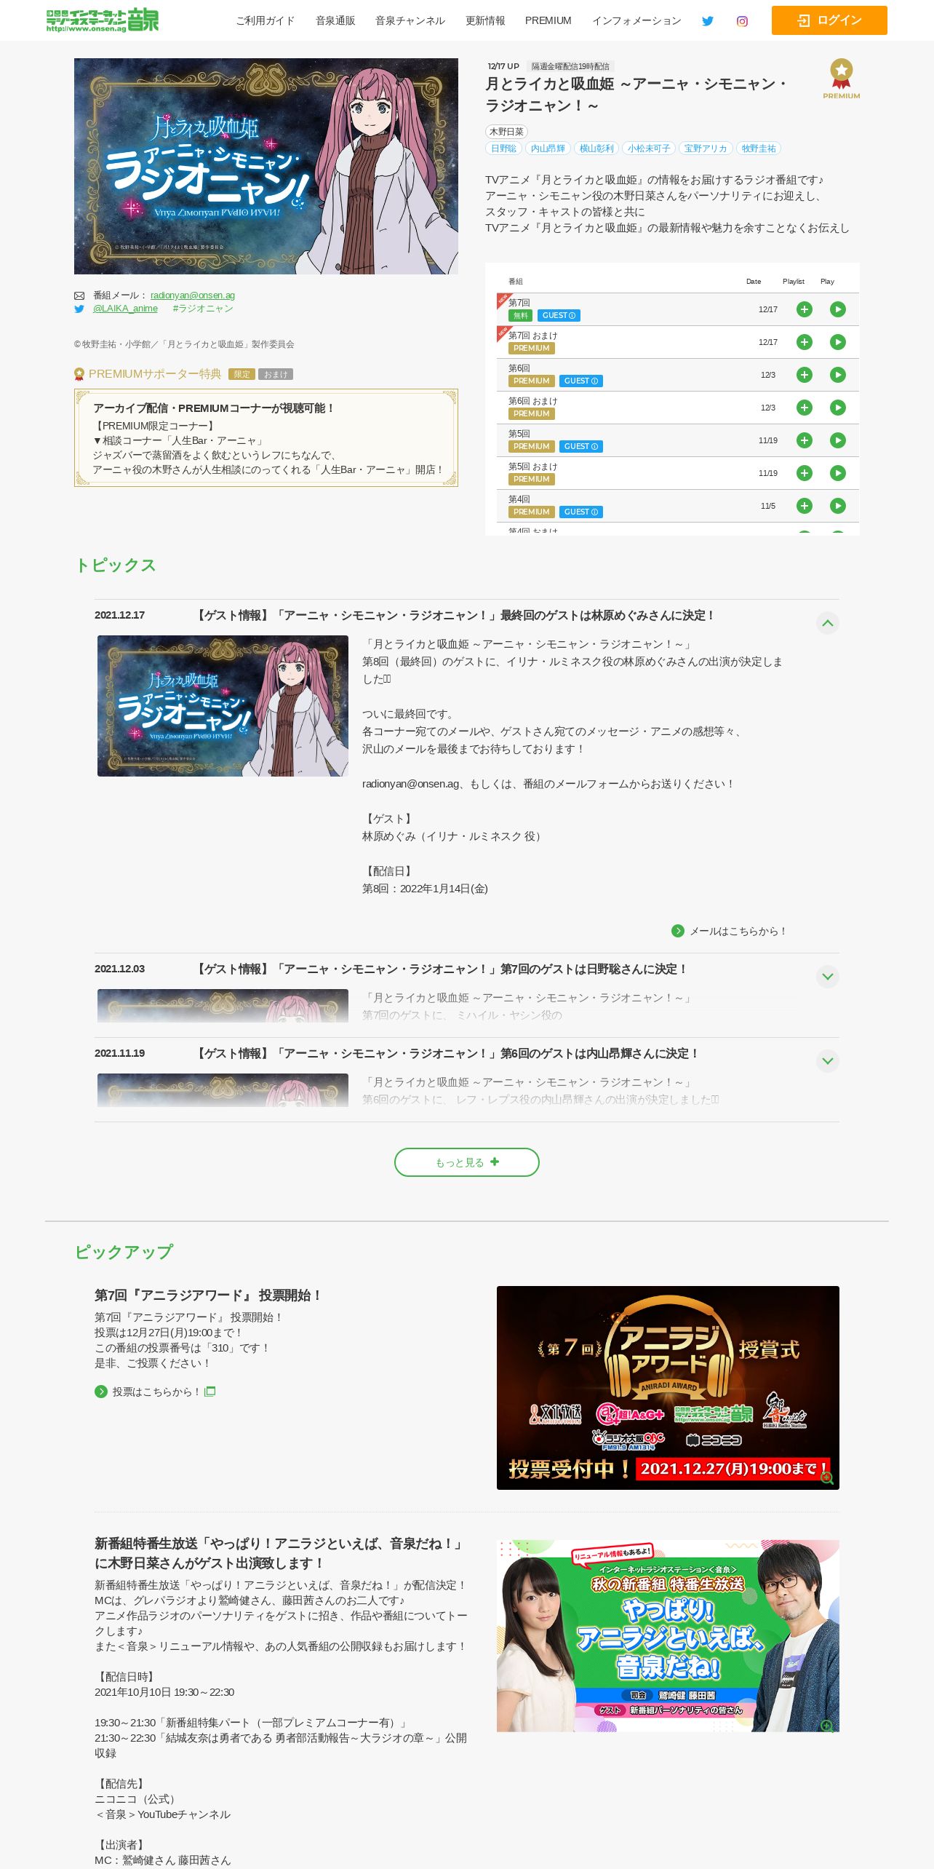934x1869 pixels.
Task: Select the 横山彰利 guest tag
Action: coord(596,148)
